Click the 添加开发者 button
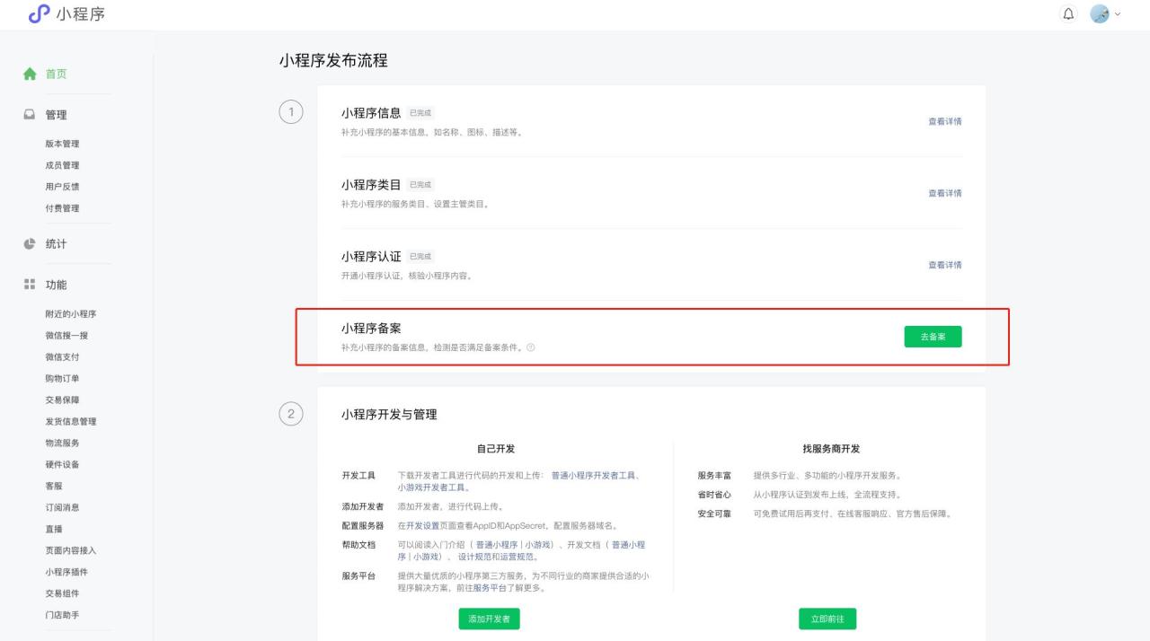The image size is (1150, 641). click(x=489, y=619)
